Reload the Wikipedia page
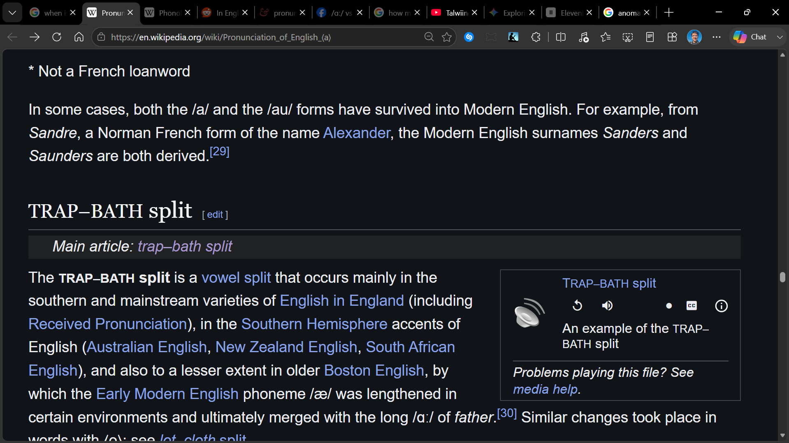The height and width of the screenshot is (443, 789). click(x=57, y=37)
